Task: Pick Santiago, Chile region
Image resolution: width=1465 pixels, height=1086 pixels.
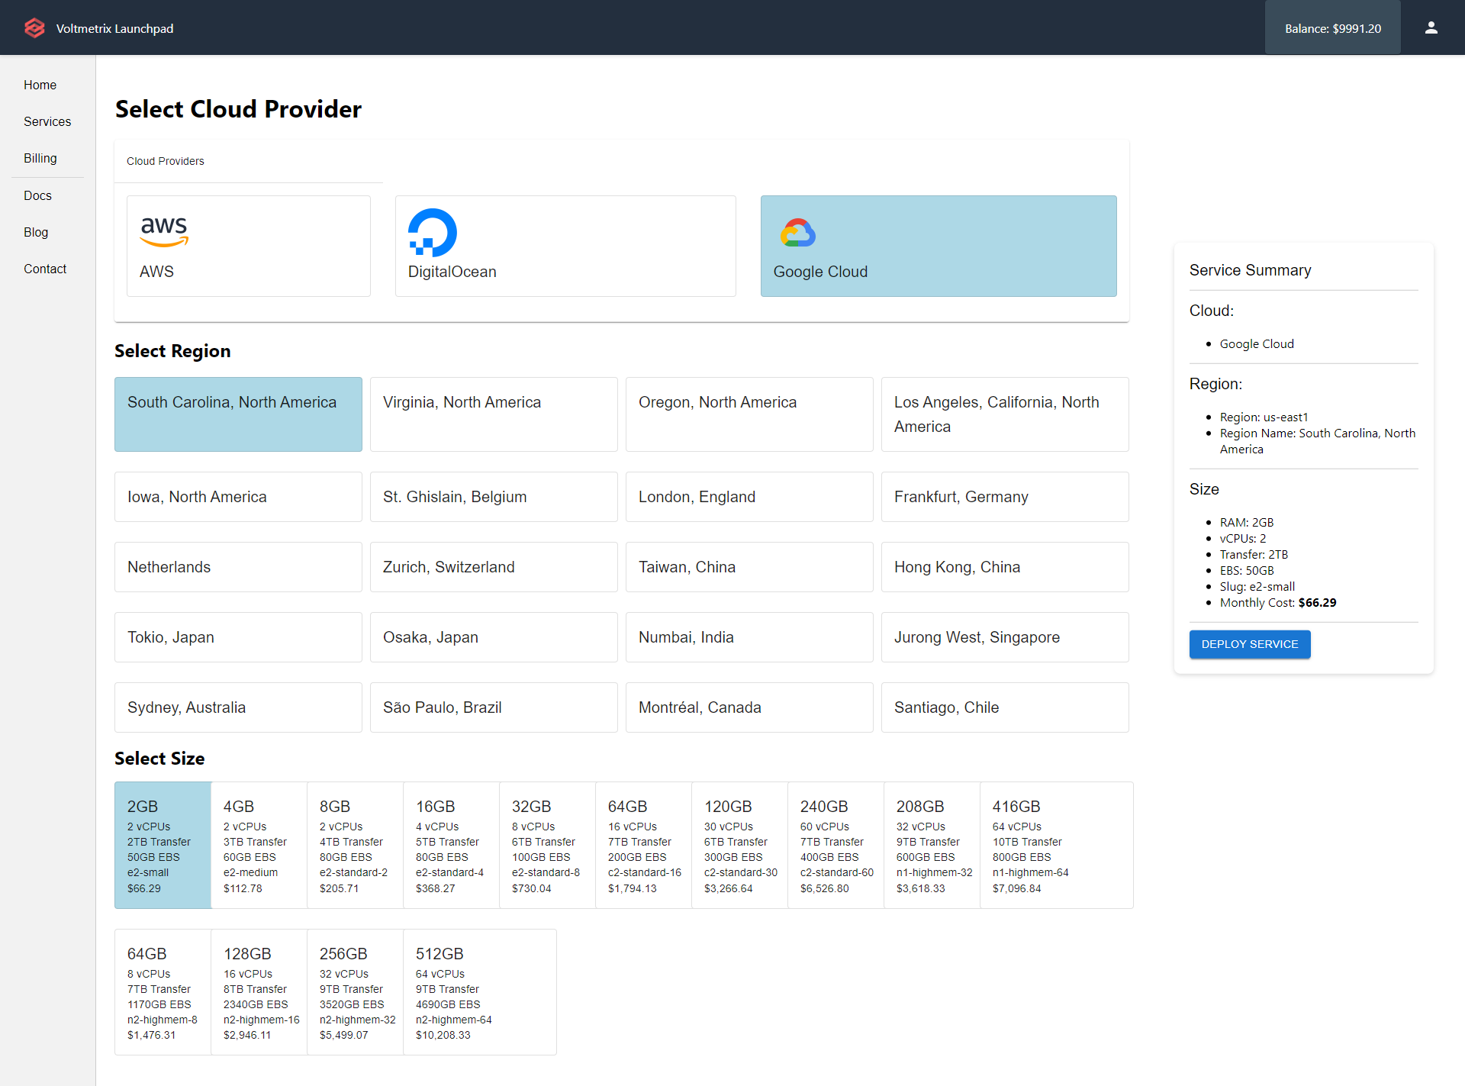Action: [1005, 707]
